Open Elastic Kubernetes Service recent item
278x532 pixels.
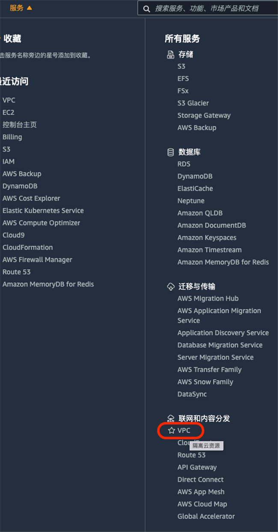43,210
